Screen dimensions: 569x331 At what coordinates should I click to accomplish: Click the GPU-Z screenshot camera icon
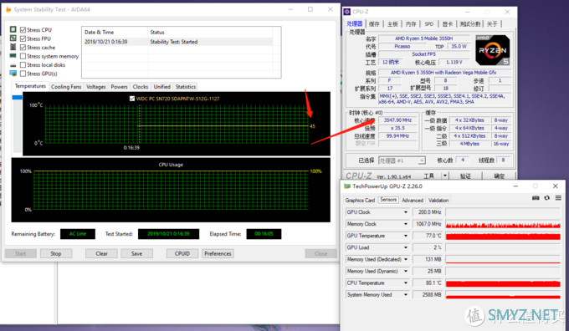[536, 198]
